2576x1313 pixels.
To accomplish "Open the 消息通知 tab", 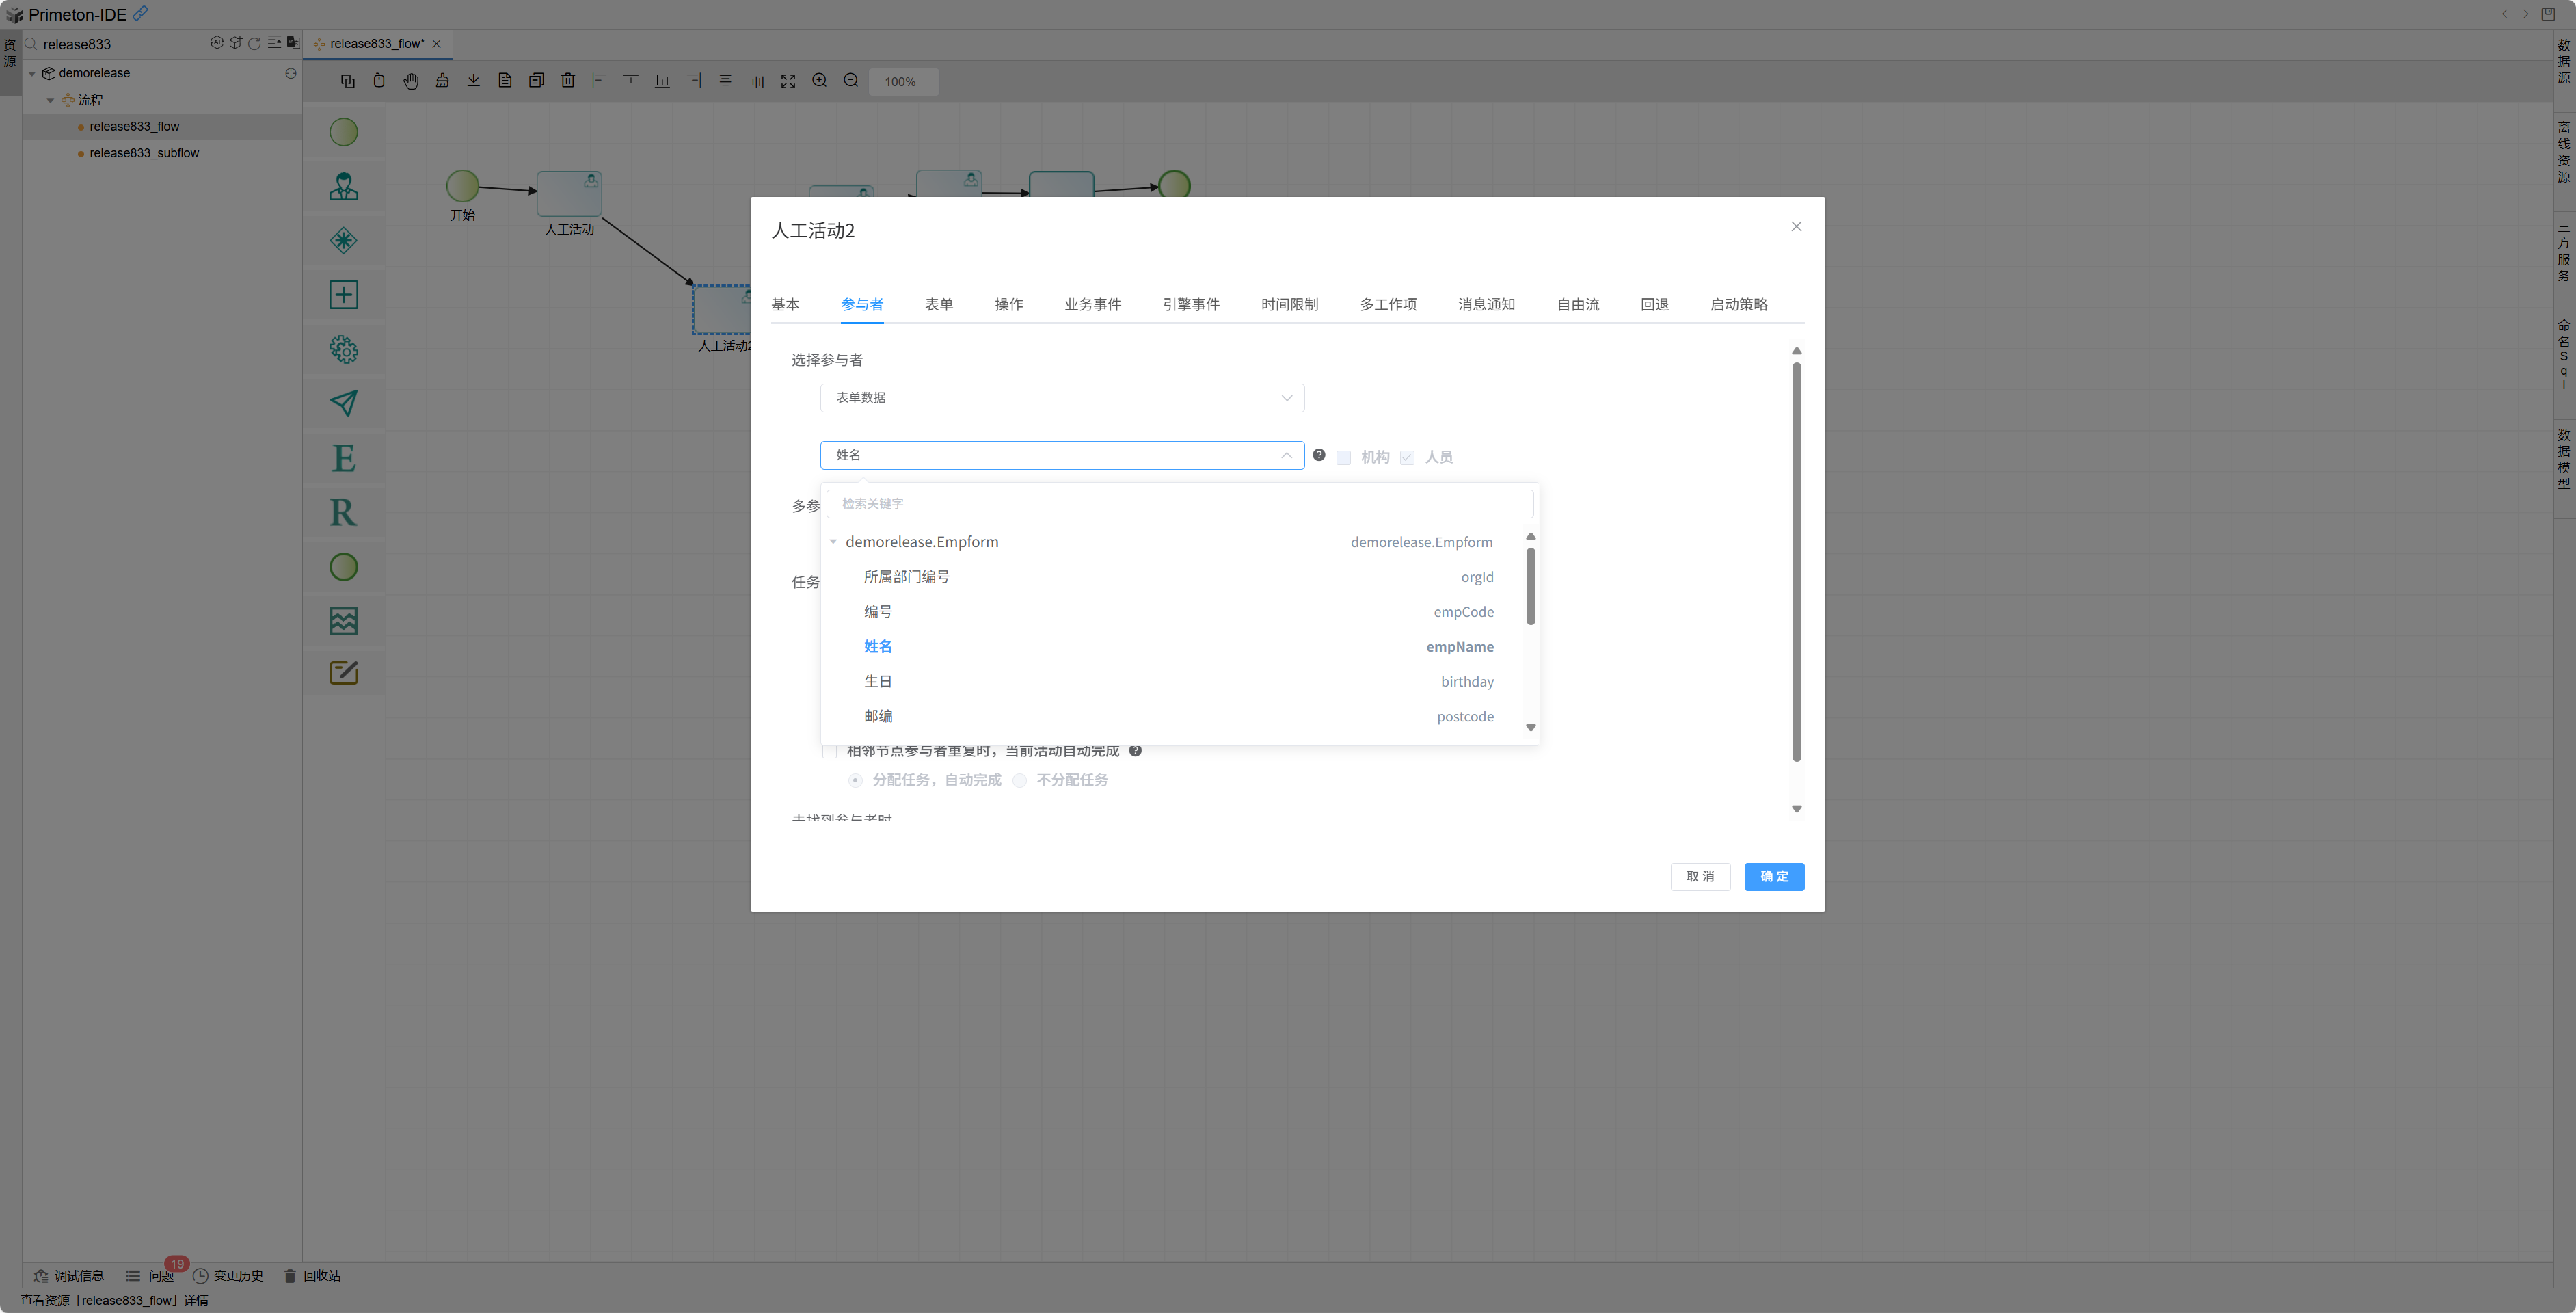I will pyautogui.click(x=1486, y=304).
